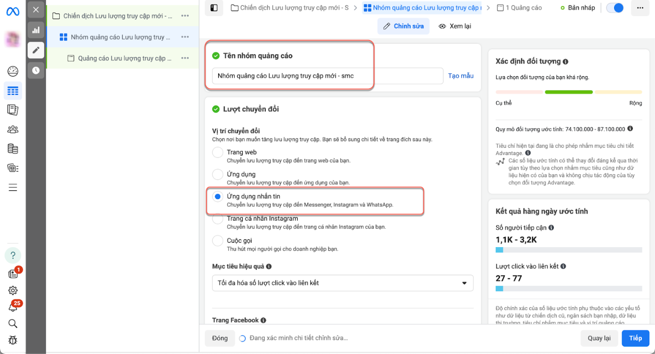Click the settings gear icon

(x=13, y=290)
